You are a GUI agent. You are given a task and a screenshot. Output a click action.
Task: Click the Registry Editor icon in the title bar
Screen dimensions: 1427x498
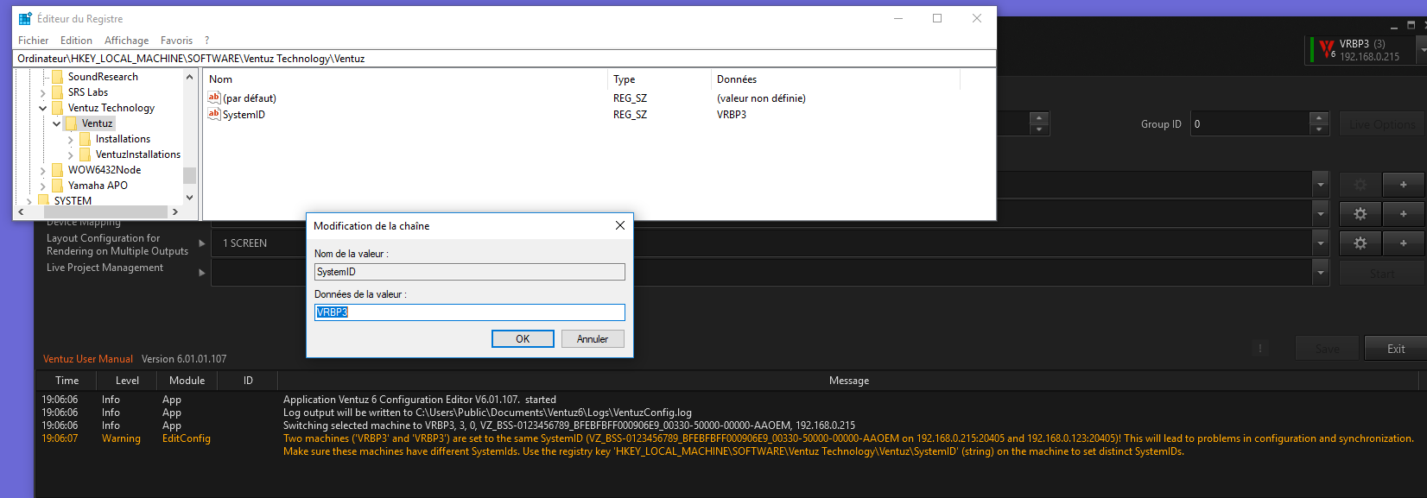coord(25,18)
